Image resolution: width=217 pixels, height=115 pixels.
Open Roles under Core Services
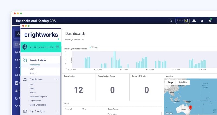click(32, 88)
